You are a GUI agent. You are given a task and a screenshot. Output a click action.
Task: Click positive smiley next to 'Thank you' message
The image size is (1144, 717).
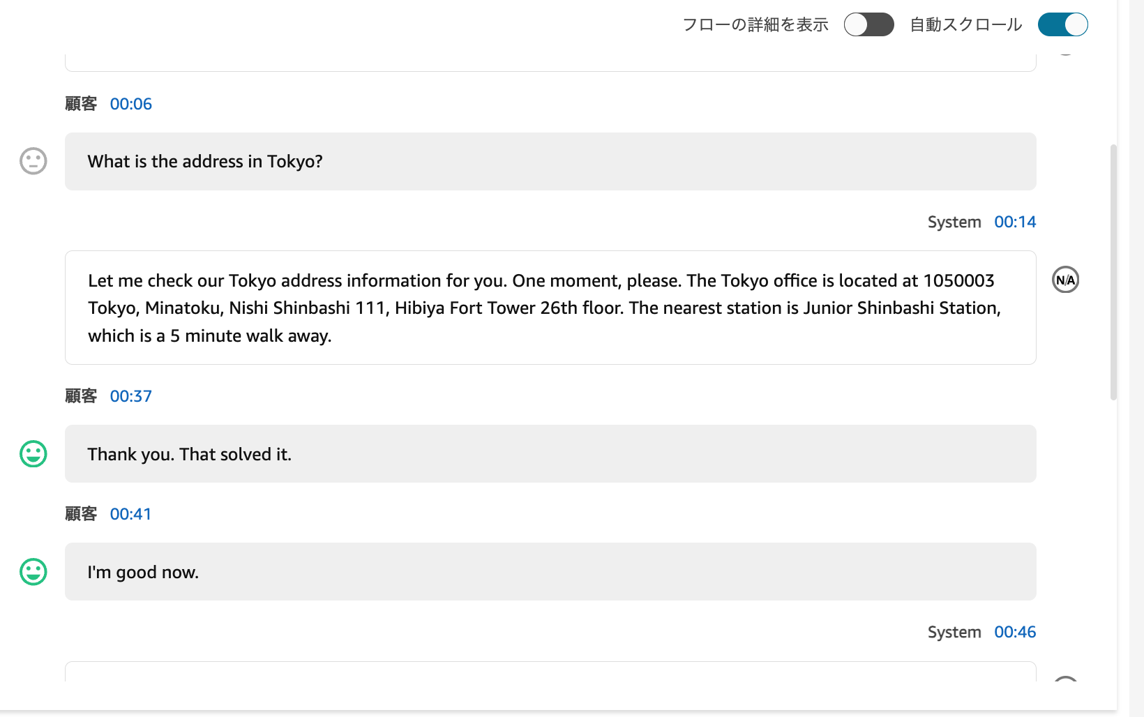pos(33,454)
